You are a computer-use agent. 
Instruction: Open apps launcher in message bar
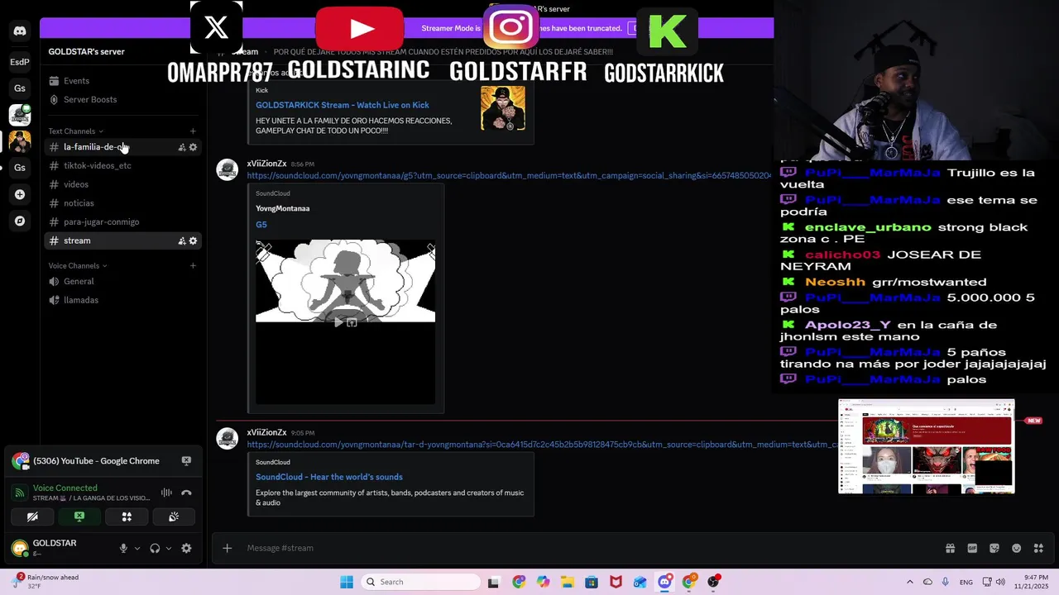tap(1039, 548)
